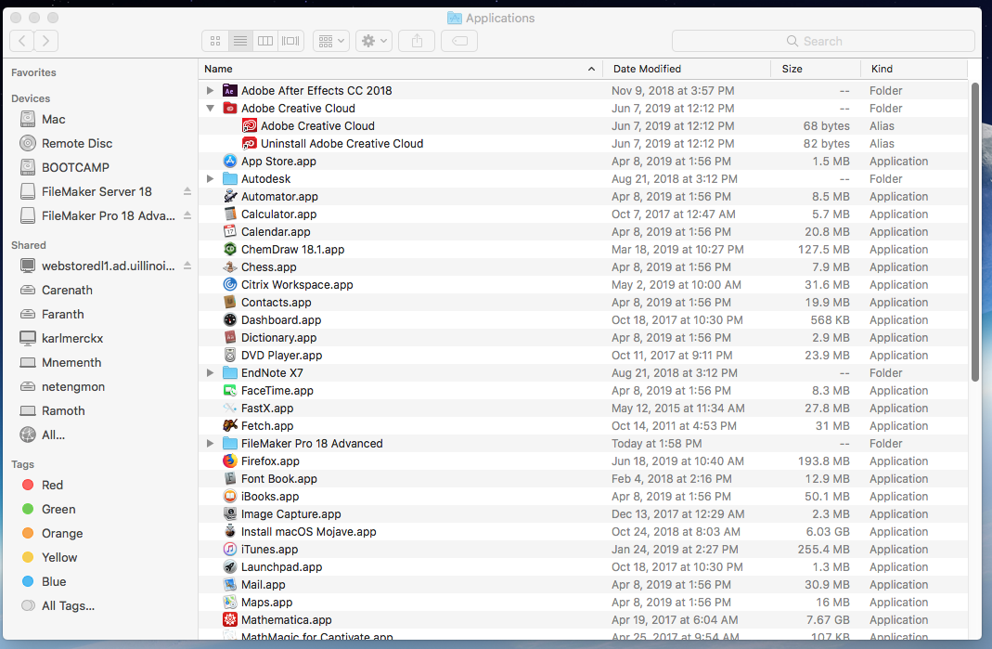Click the Chess.app knight icon

(x=229, y=267)
